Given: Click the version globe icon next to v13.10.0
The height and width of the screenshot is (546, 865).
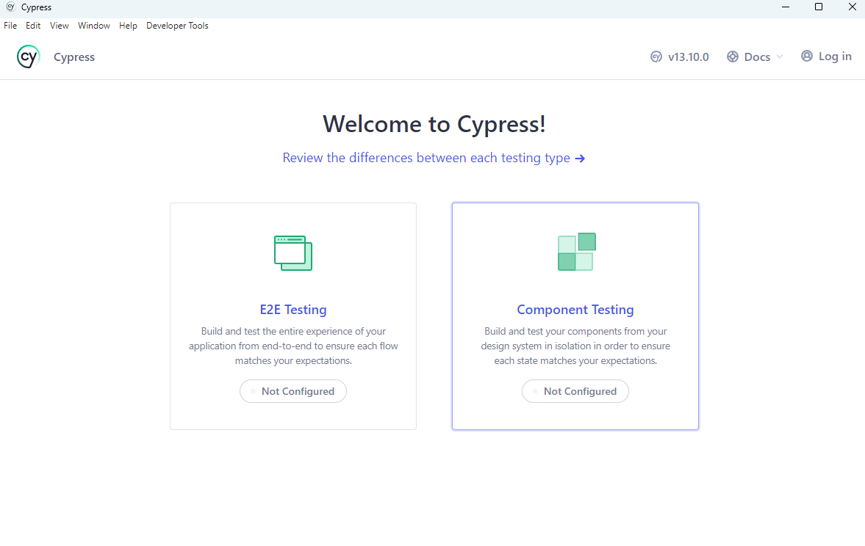Looking at the screenshot, I should (654, 56).
